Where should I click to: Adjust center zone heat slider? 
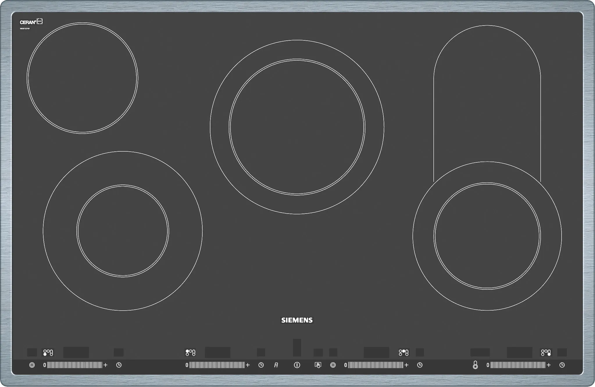(376, 365)
